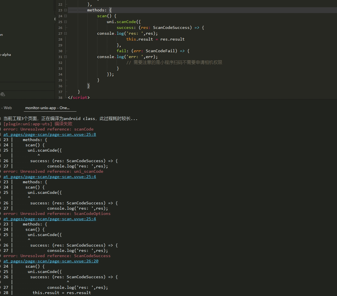This screenshot has height=296, width=337.
Task: Click '[plugin:uni:app-uts] 编译失败' console message
Action: pos(38,124)
